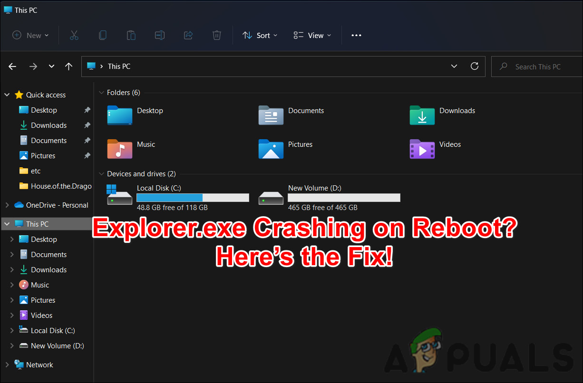Unpin Downloads from Quick access
The height and width of the screenshot is (383, 583).
(x=87, y=125)
